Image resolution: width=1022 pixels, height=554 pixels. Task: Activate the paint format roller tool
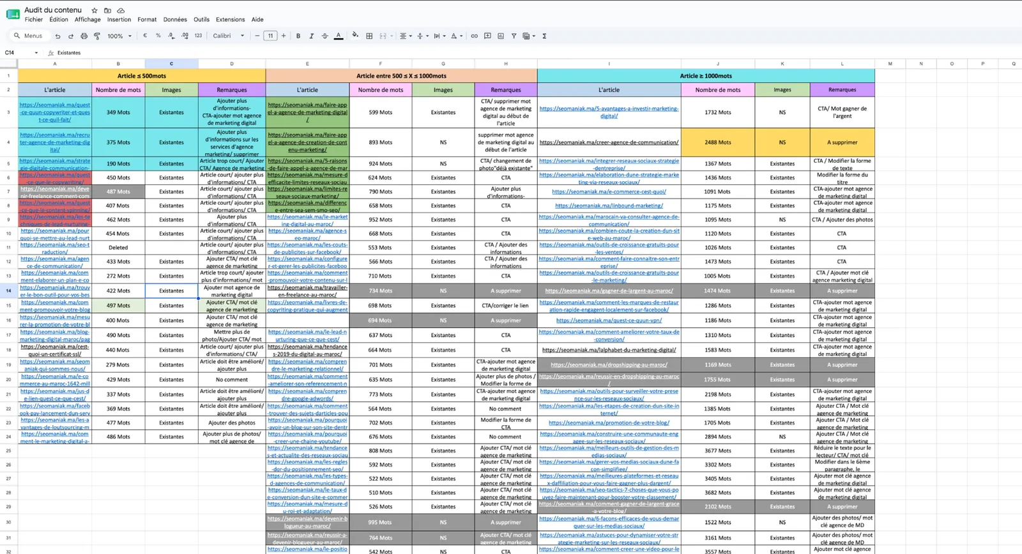[97, 36]
